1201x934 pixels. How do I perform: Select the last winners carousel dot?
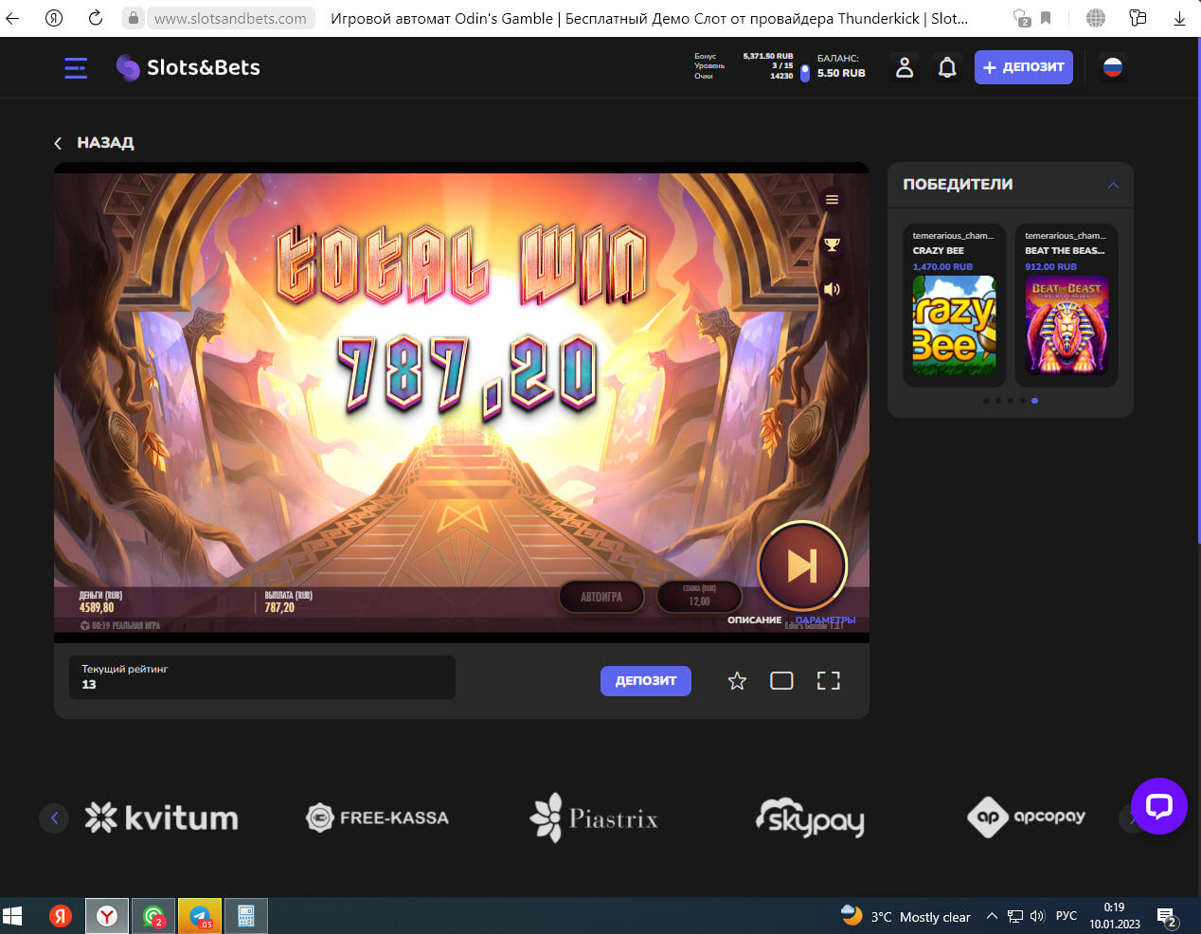[1034, 401]
